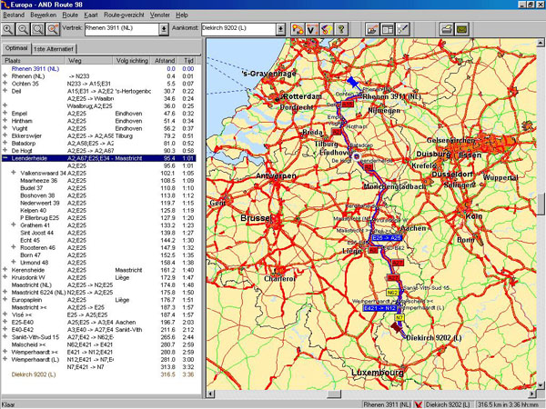Click the question mark help icon

[x=342, y=30]
